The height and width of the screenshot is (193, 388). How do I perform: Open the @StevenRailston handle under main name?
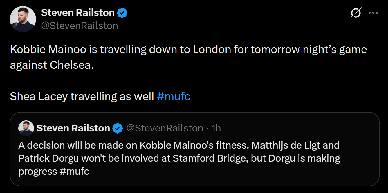point(80,26)
